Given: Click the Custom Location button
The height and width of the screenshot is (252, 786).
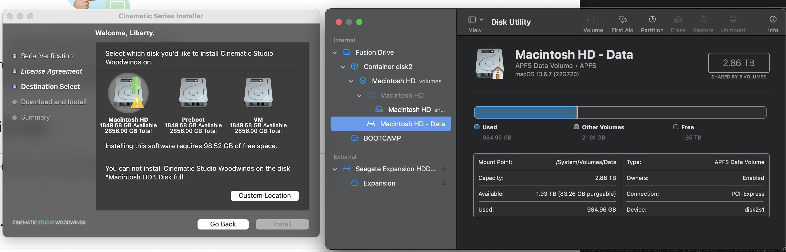Looking at the screenshot, I should (x=264, y=195).
